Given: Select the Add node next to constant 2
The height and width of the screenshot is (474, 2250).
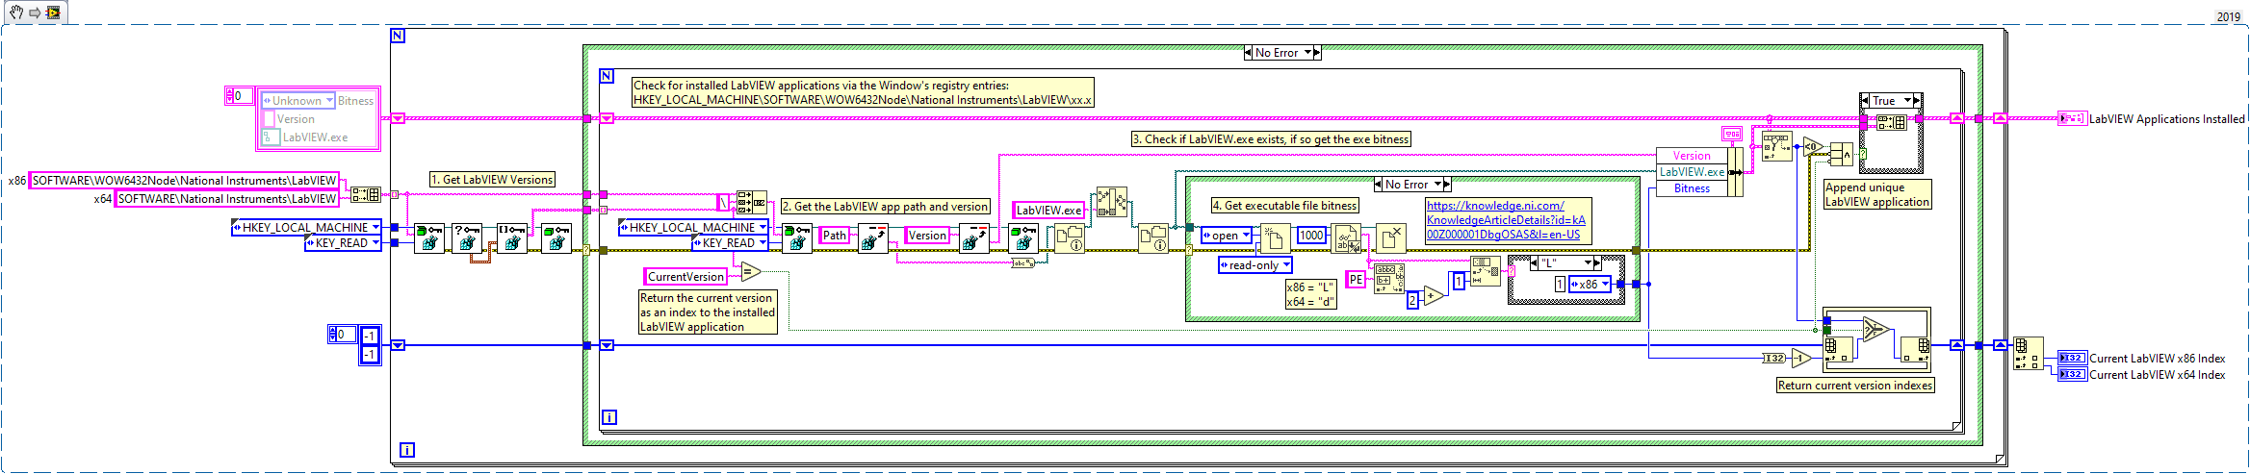Looking at the screenshot, I should [x=1434, y=296].
